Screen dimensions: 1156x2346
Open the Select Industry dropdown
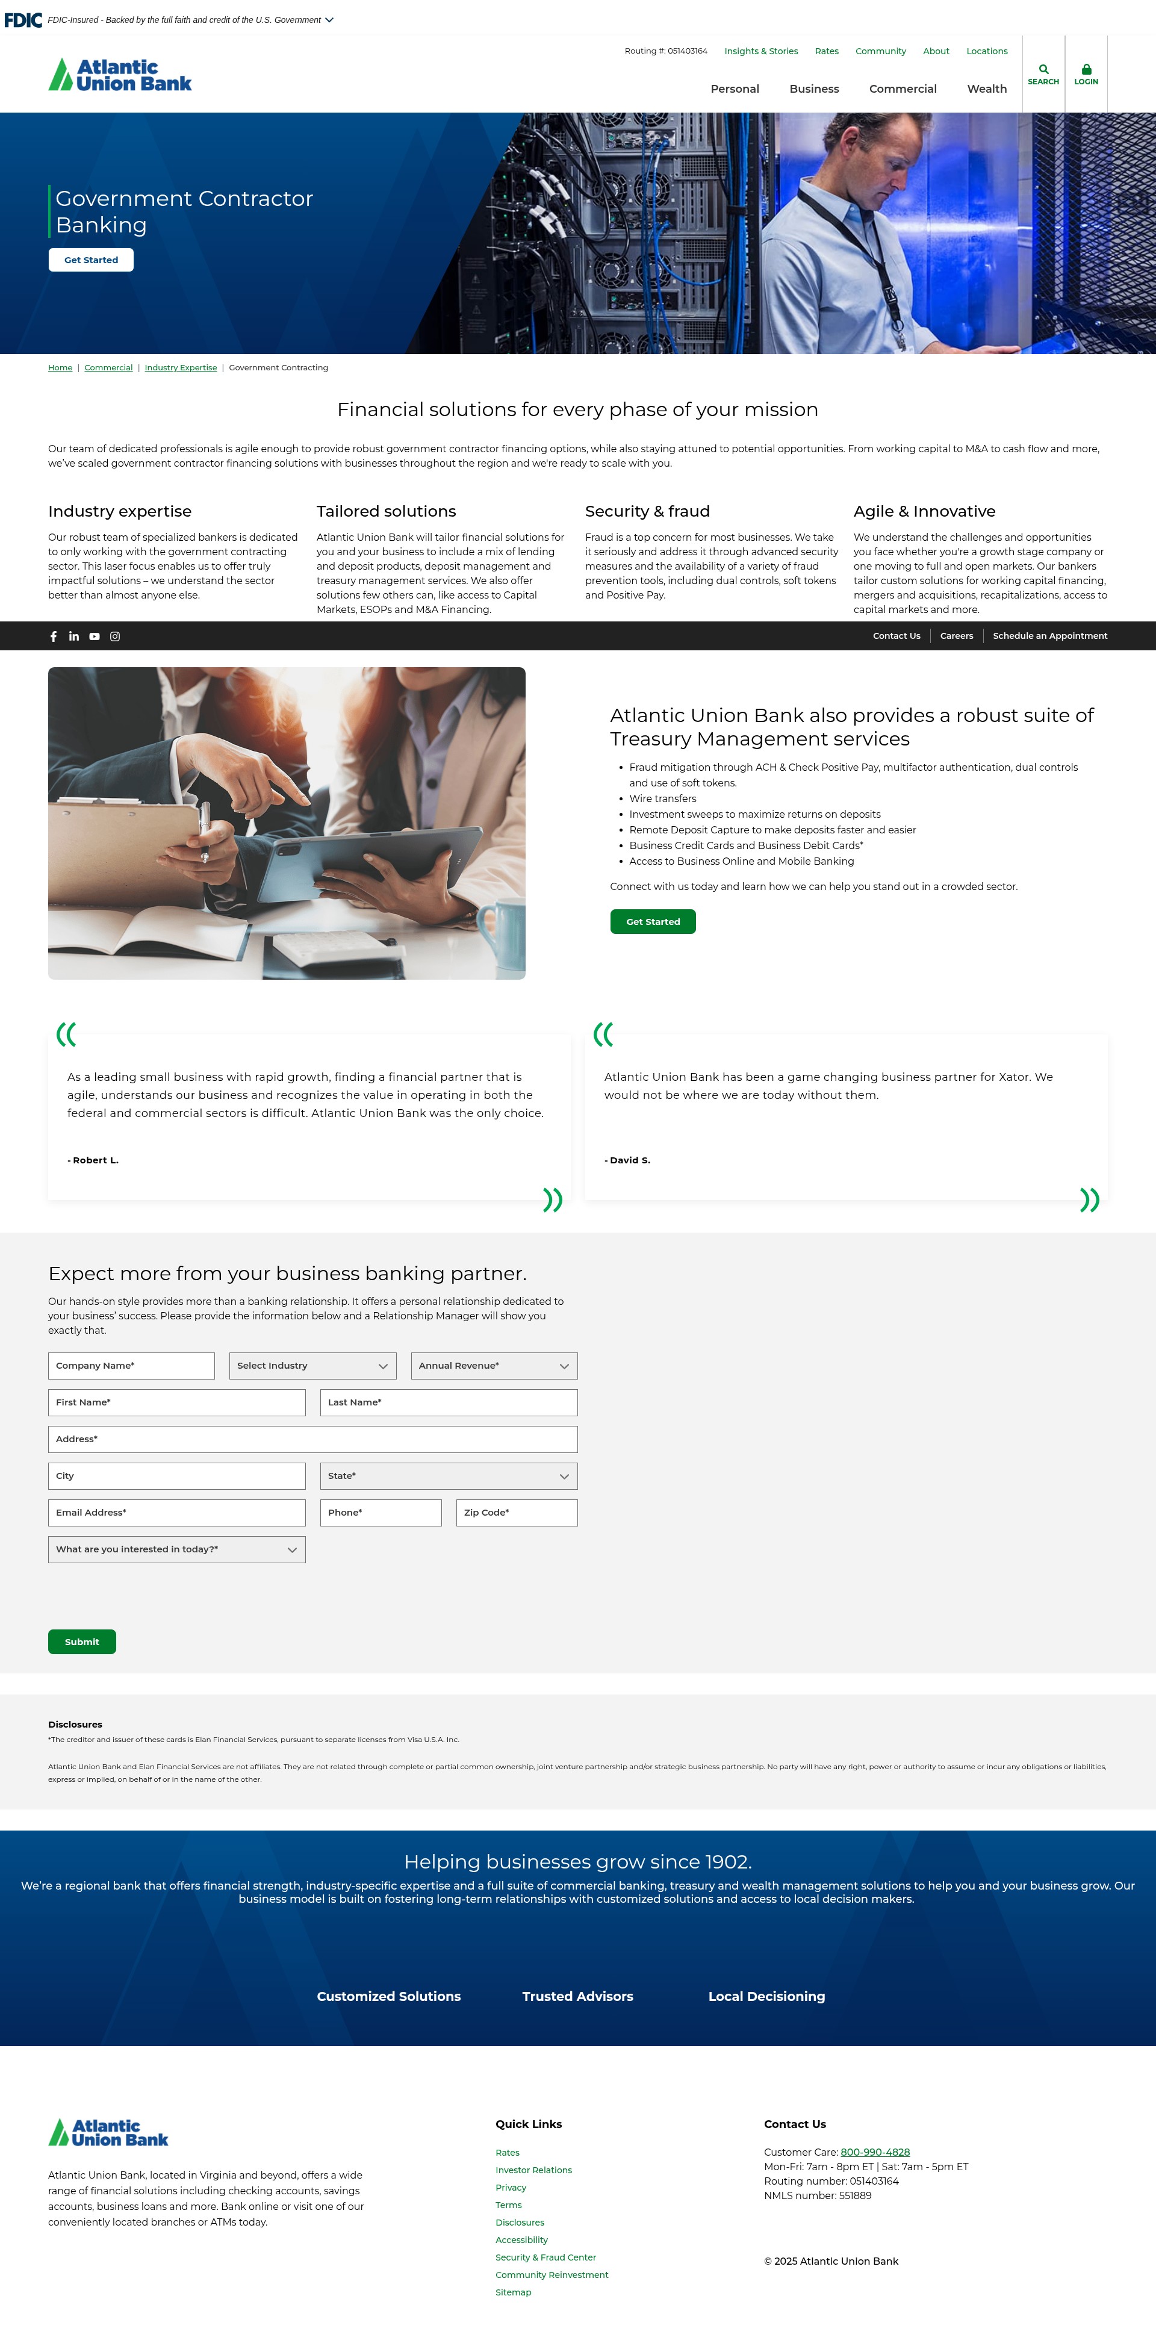click(312, 1366)
